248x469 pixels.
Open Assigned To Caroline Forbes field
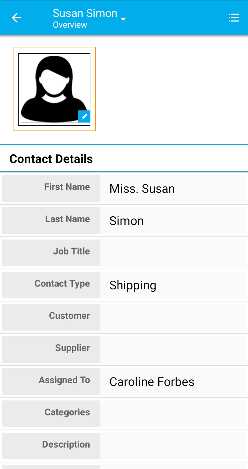point(172,382)
